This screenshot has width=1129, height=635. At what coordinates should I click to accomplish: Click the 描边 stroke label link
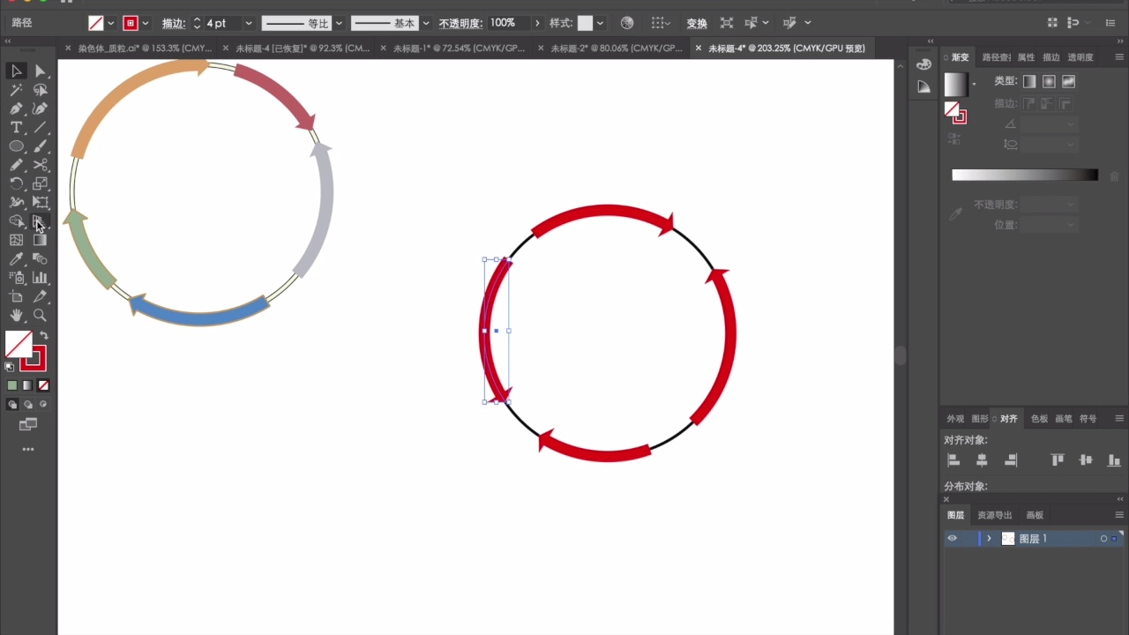point(173,23)
